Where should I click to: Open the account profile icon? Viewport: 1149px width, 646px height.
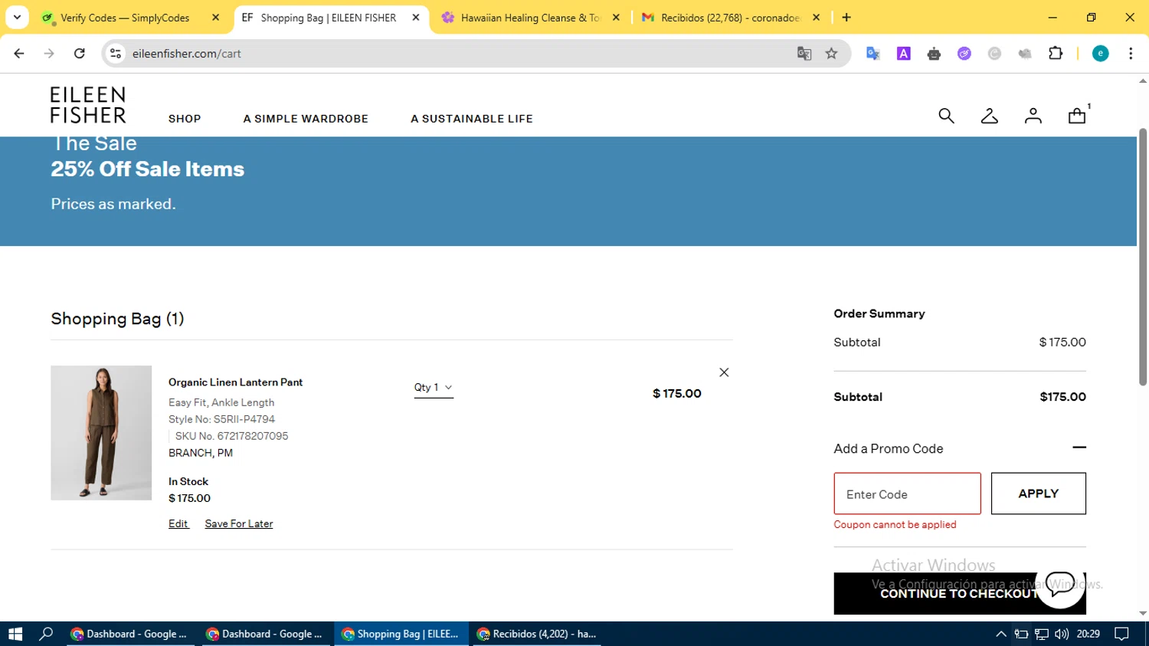pyautogui.click(x=1033, y=116)
